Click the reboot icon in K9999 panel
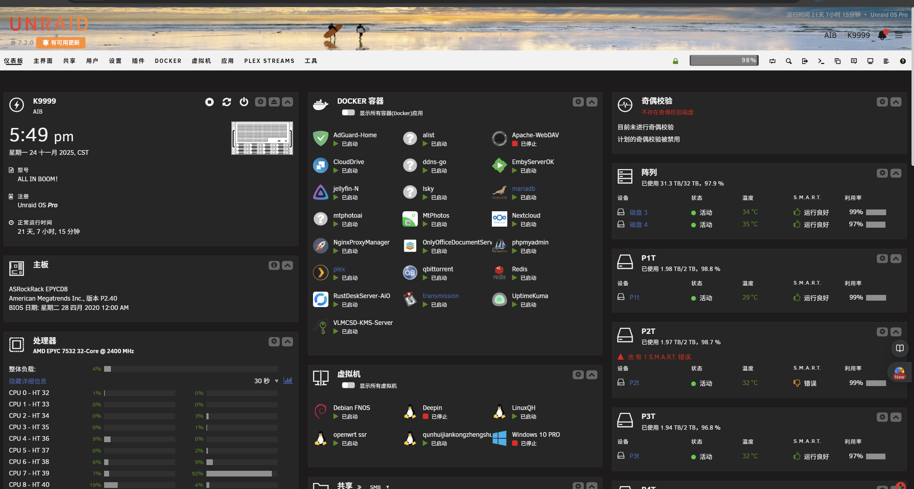Screen dimensions: 914x489 (x=226, y=102)
